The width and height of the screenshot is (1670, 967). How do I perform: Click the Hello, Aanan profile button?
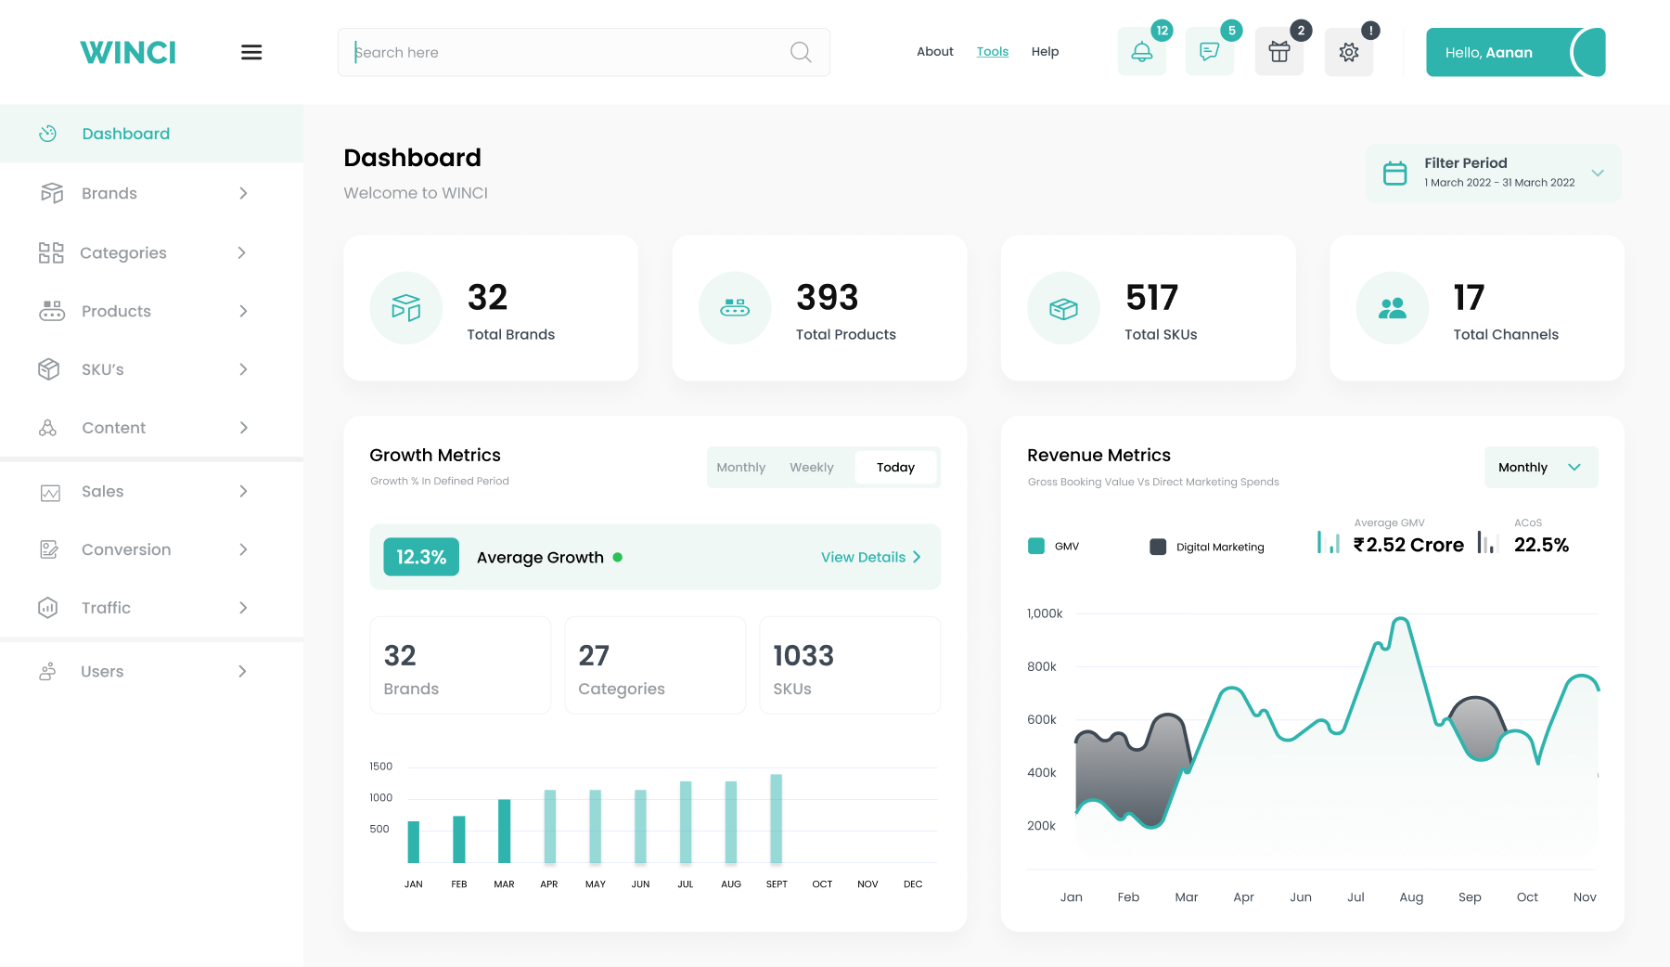coord(1515,52)
